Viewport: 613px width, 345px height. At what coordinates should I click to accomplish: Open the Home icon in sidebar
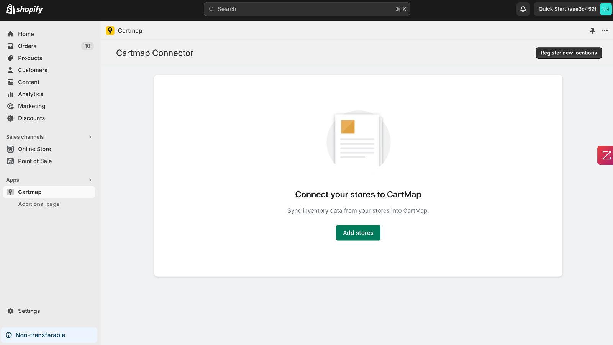(10, 34)
